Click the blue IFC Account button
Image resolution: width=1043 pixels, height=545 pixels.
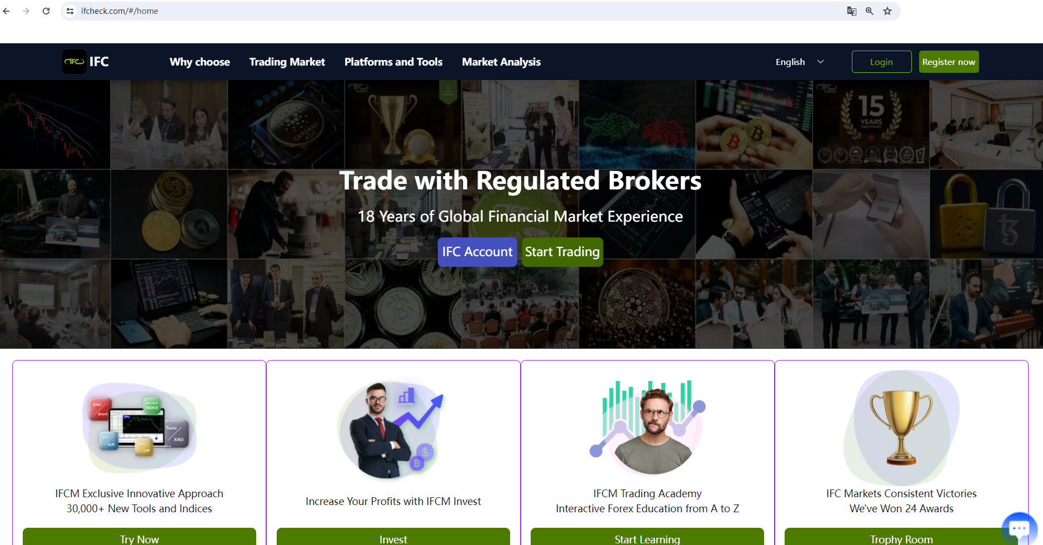tap(477, 252)
